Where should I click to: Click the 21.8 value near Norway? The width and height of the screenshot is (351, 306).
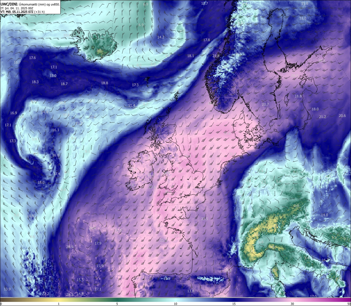click(x=216, y=56)
